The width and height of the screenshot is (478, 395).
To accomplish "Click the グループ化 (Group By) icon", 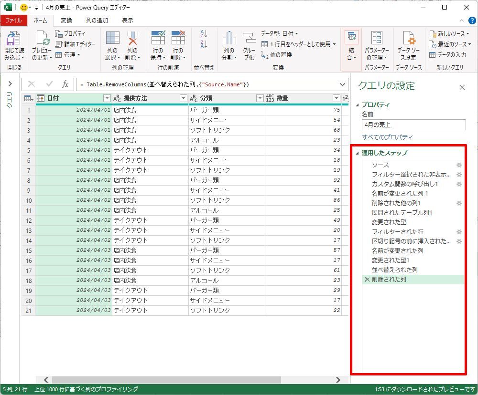I will [249, 39].
